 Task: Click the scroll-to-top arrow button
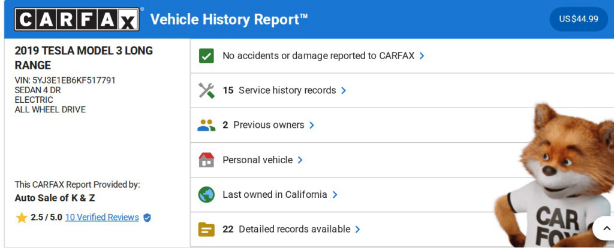[603, 228]
